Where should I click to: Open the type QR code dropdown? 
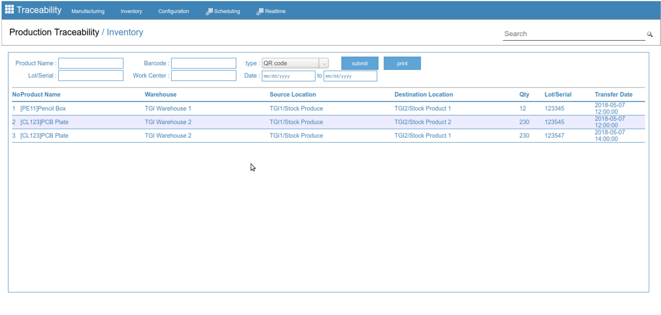coord(295,63)
